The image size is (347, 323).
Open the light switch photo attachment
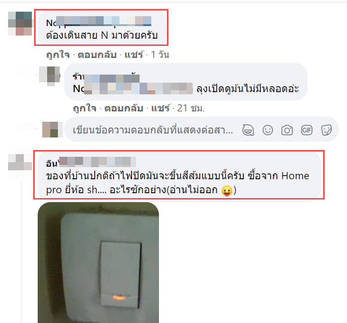pyautogui.click(x=98, y=262)
